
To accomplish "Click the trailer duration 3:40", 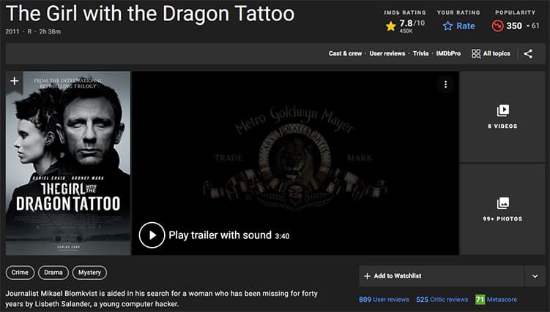I will (x=282, y=236).
